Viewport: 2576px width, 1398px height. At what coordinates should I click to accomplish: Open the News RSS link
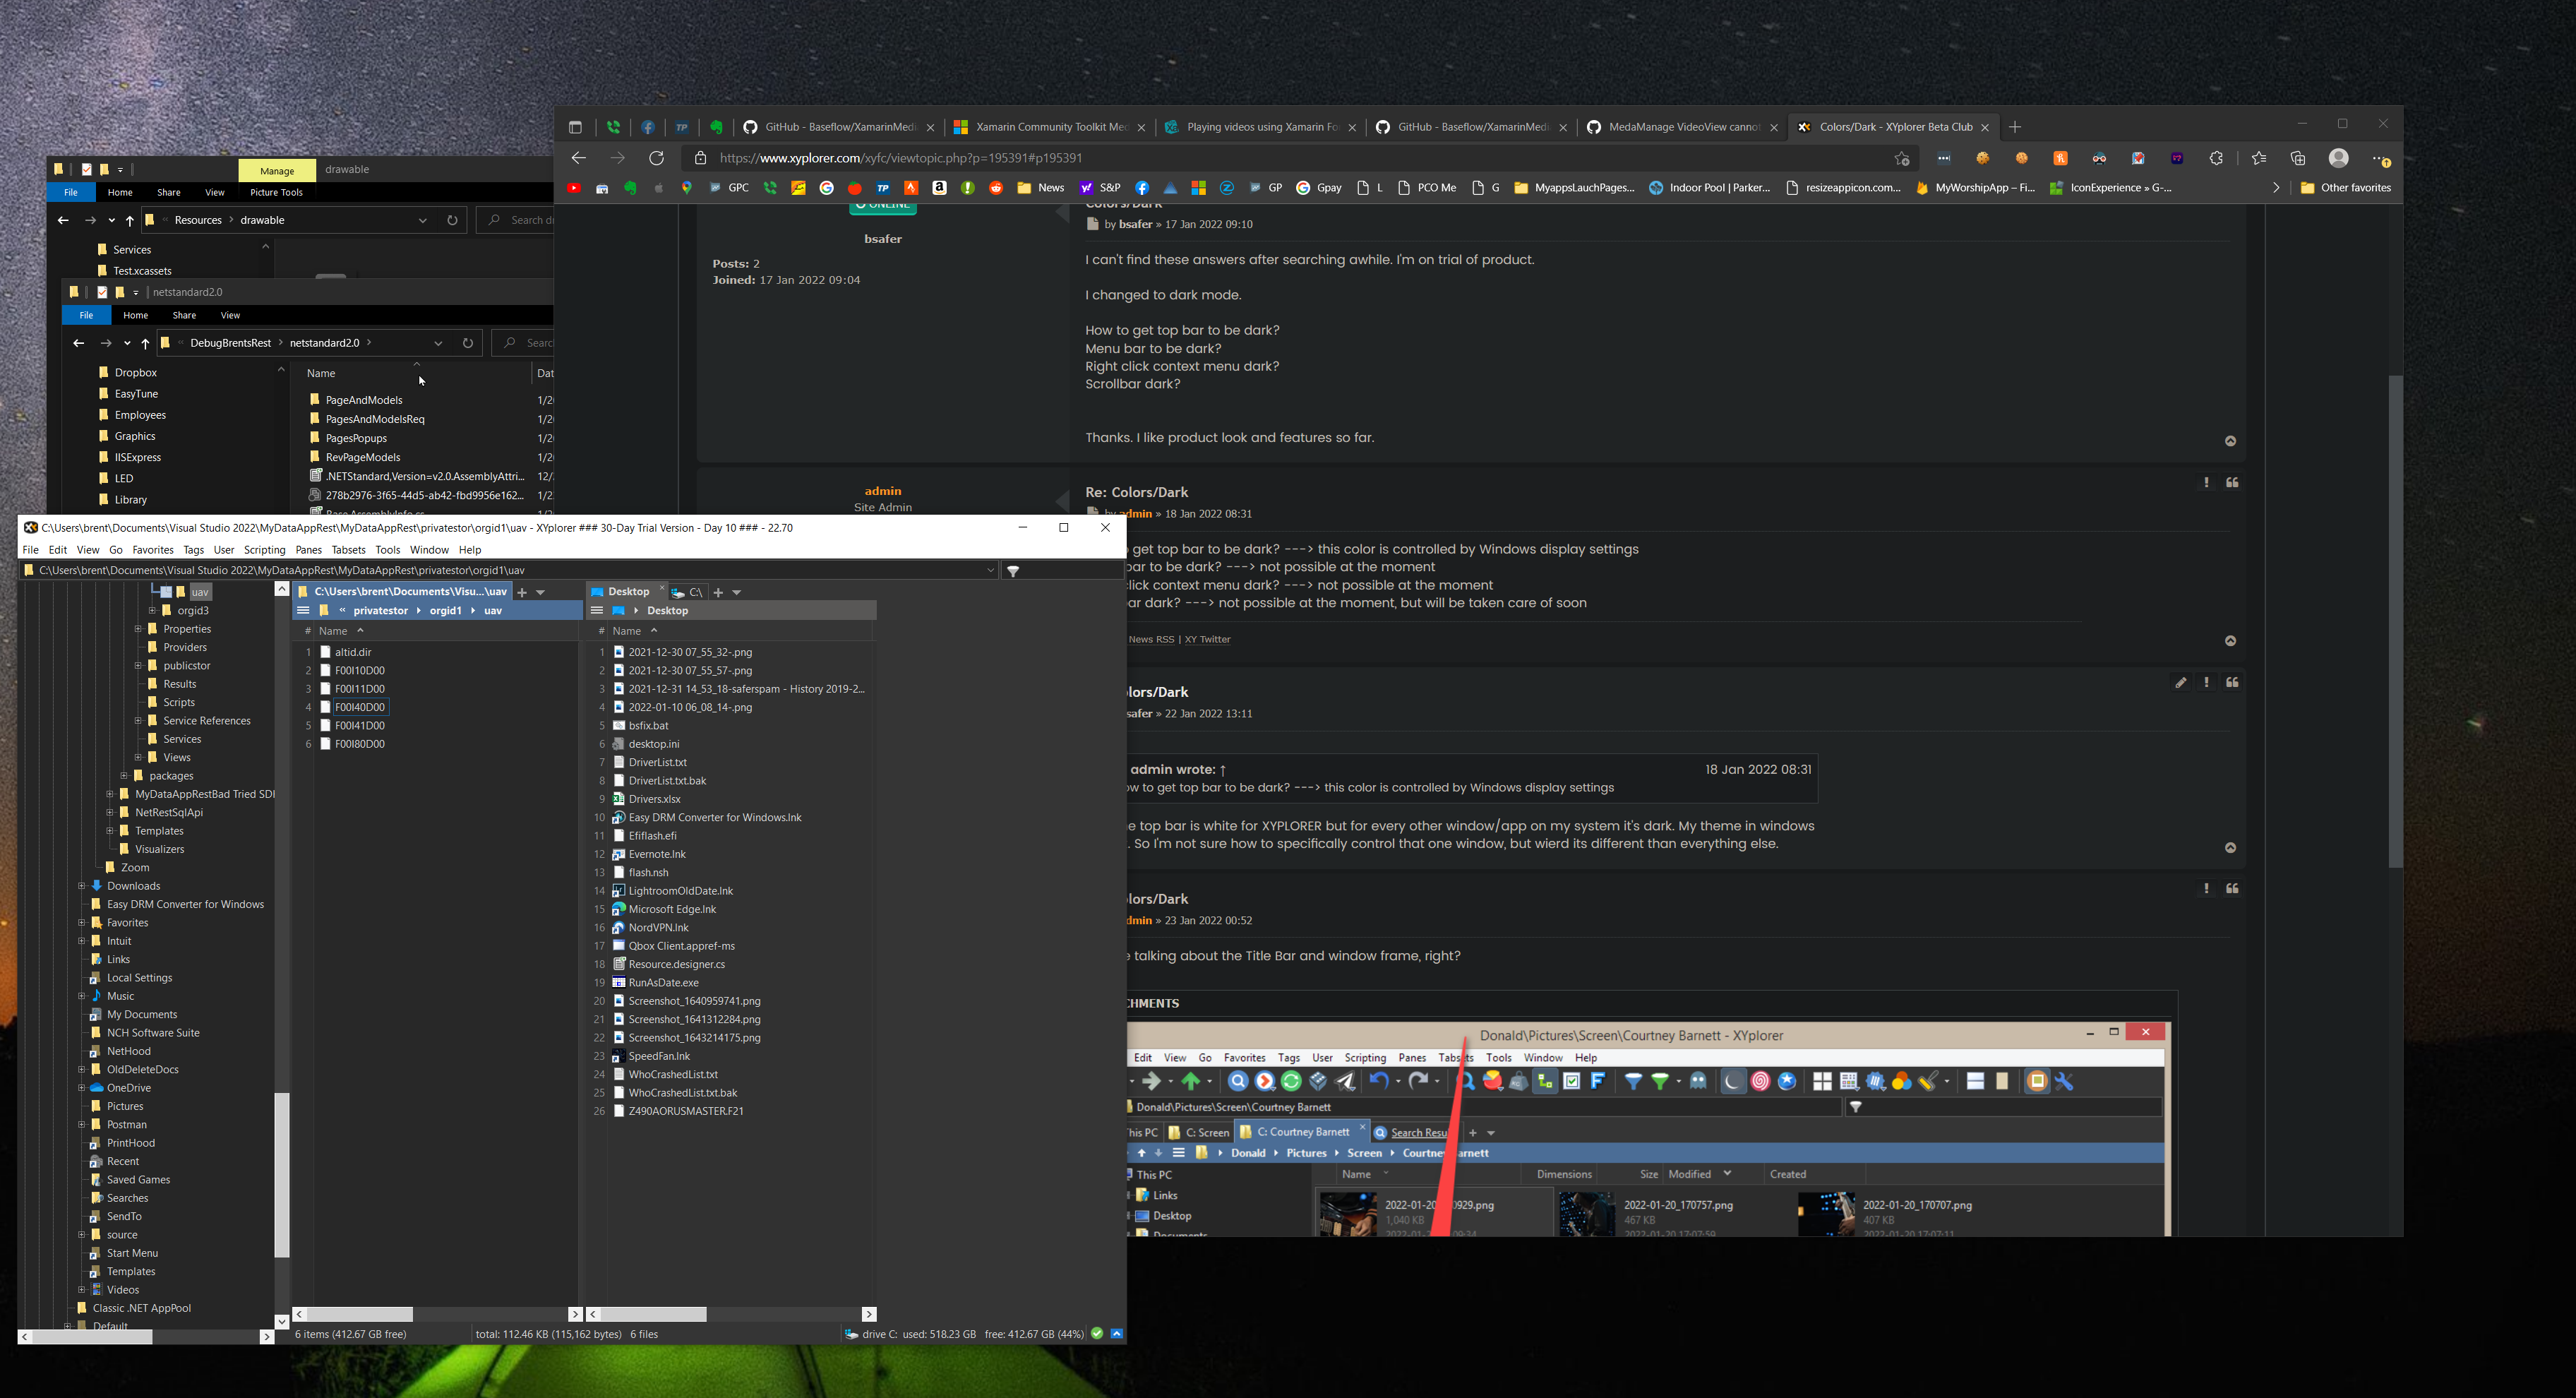(x=1151, y=640)
